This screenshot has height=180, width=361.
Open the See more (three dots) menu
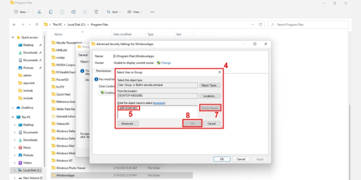[x=152, y=12]
